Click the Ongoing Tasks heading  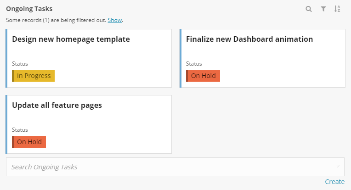tap(29, 9)
